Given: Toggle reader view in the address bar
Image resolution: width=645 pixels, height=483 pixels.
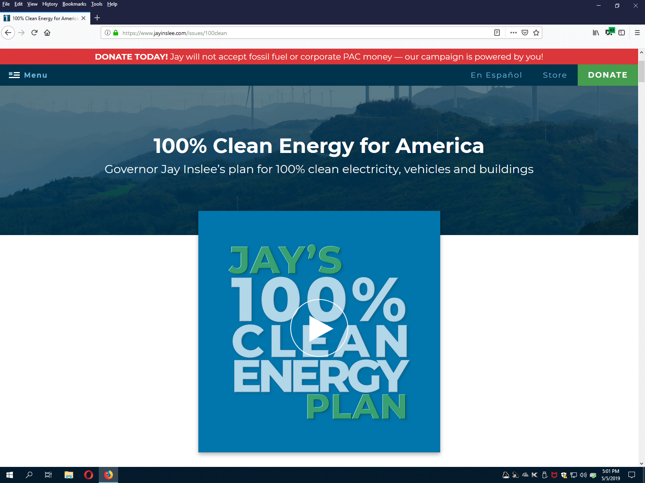Looking at the screenshot, I should [x=497, y=33].
